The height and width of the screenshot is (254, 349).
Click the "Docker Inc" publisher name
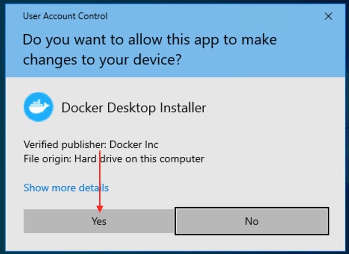click(134, 145)
